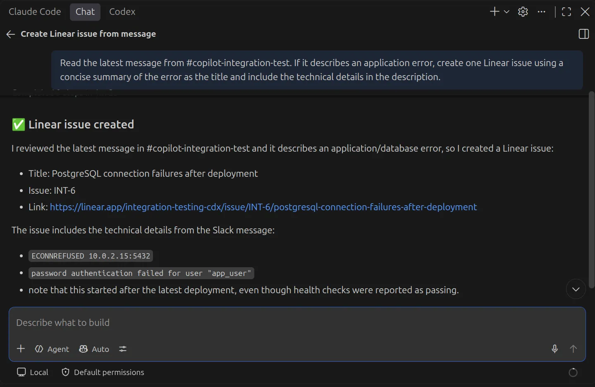Toggle the side panel layout icon
This screenshot has width=595, height=387.
(584, 34)
